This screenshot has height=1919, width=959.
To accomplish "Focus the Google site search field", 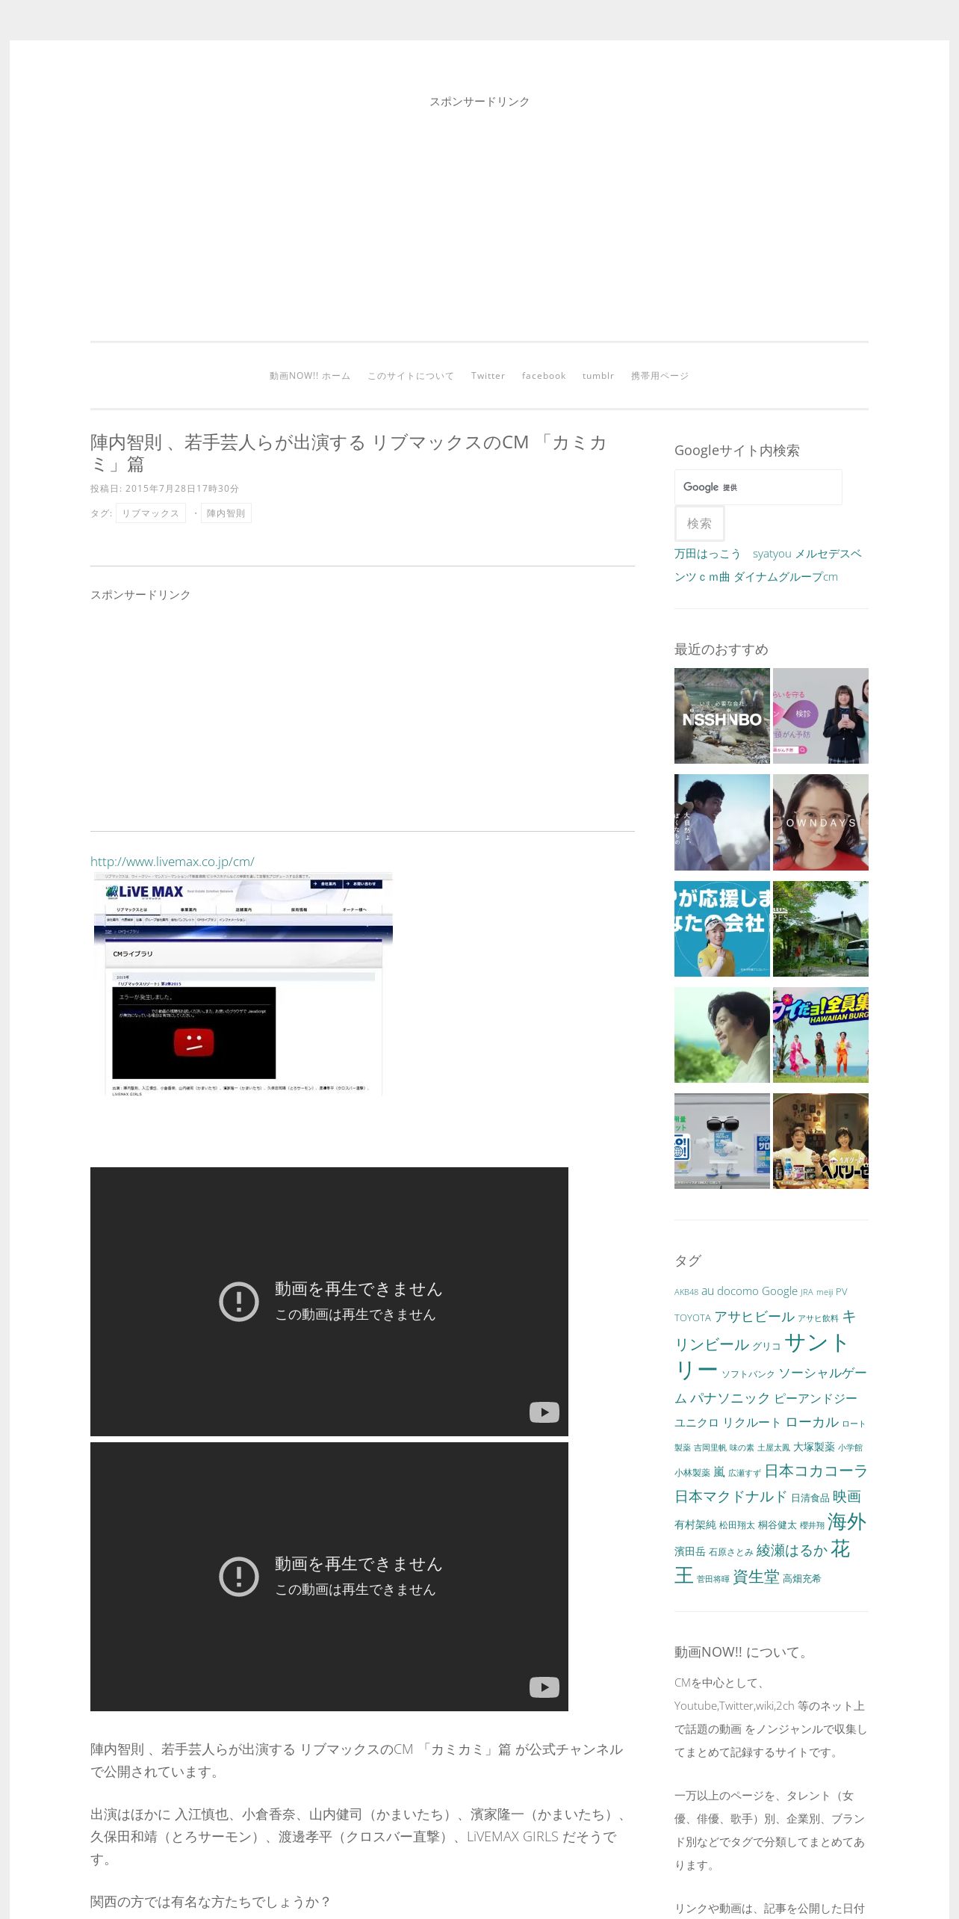I will pos(758,487).
